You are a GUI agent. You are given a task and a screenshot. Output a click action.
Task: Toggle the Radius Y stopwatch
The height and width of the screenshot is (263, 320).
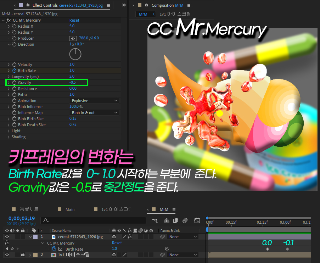(14, 32)
